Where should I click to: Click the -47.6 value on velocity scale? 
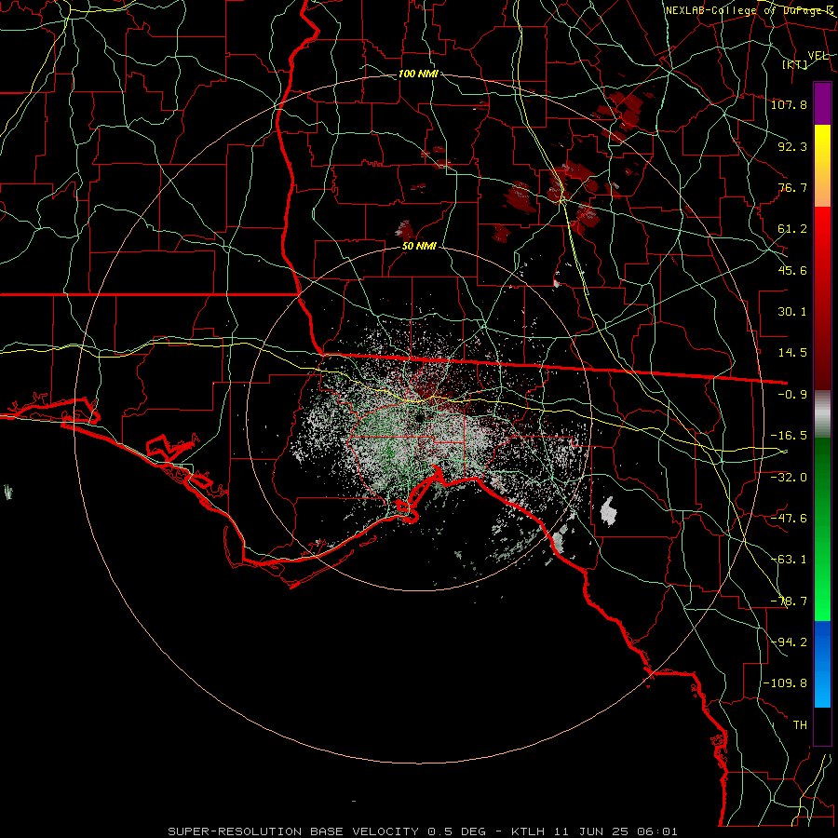pos(789,519)
